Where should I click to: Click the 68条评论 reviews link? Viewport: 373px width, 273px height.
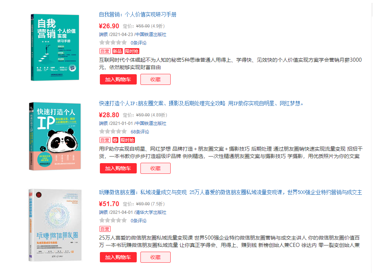click(x=140, y=132)
